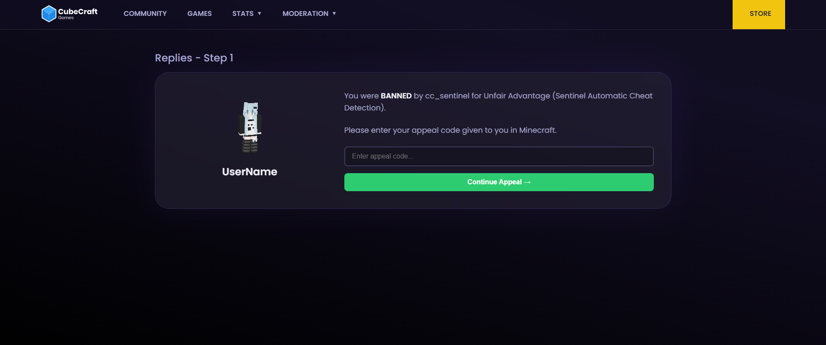Image resolution: width=826 pixels, height=345 pixels.
Task: Select the STATS label in the navbar
Action: 243,14
